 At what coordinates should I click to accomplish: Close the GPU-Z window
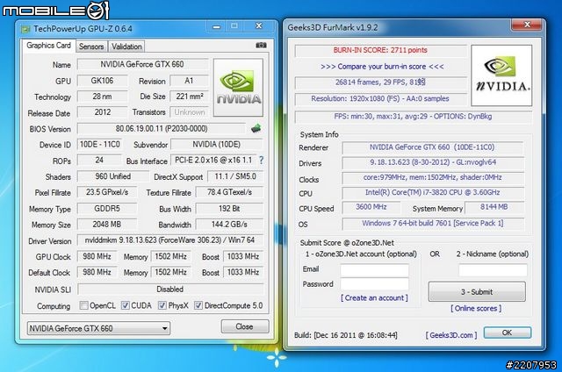click(259, 26)
